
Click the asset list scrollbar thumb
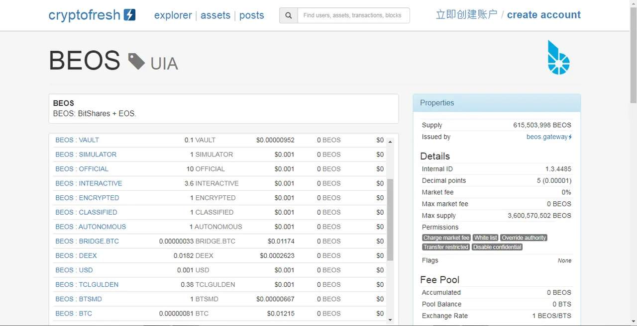[390, 220]
